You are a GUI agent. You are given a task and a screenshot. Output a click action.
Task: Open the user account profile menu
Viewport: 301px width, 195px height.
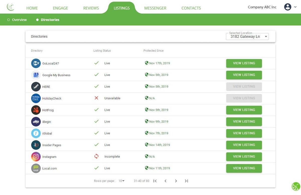coord(290,7)
